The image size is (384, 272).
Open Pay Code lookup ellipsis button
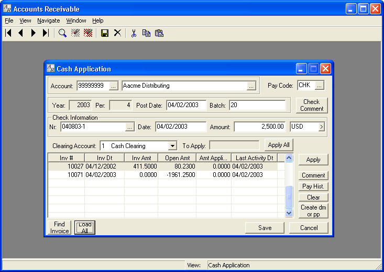320,86
